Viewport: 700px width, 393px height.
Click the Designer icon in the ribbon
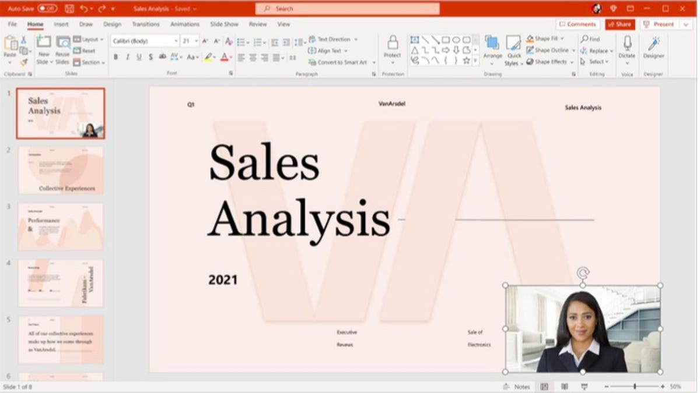click(x=653, y=44)
